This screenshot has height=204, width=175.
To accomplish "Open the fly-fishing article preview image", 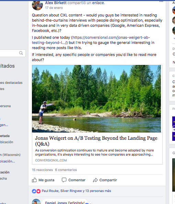I will tap(96, 99).
